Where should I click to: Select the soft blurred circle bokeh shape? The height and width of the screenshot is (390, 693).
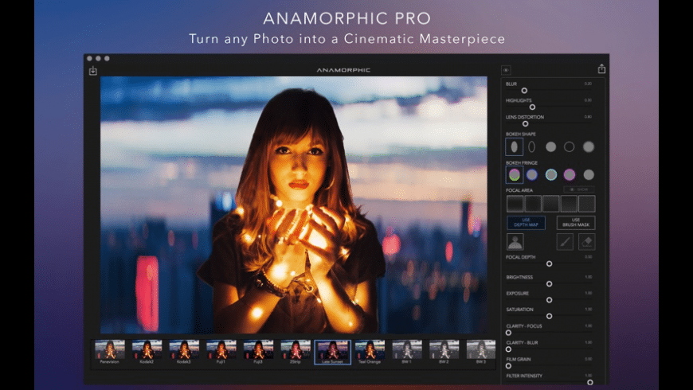pyautogui.click(x=589, y=146)
